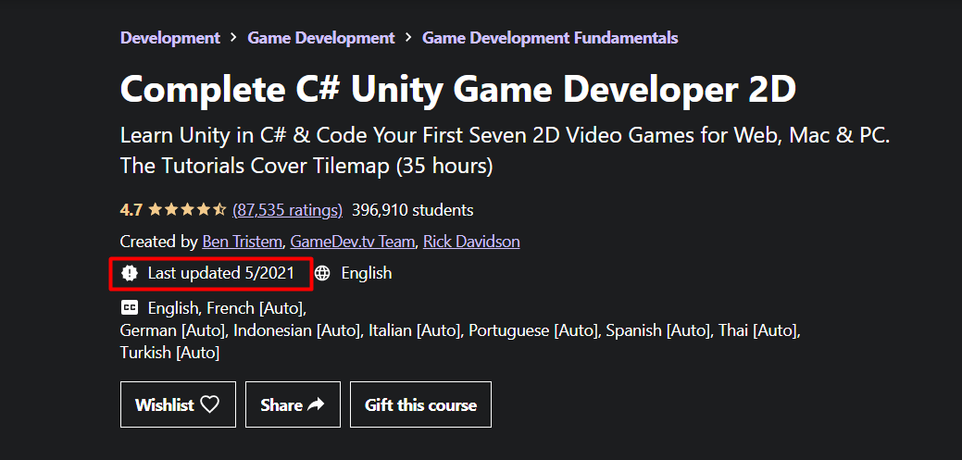Open the Development breadcrumb link
The height and width of the screenshot is (460, 962).
click(170, 38)
